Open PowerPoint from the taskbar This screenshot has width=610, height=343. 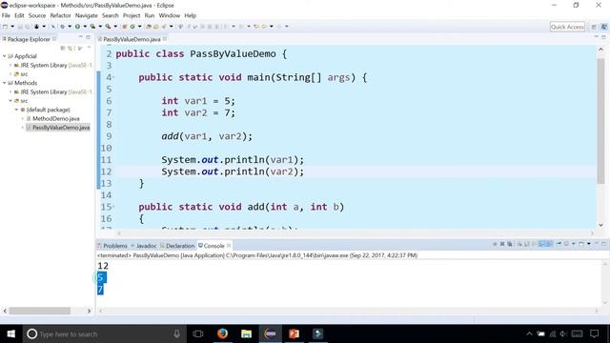click(294, 333)
